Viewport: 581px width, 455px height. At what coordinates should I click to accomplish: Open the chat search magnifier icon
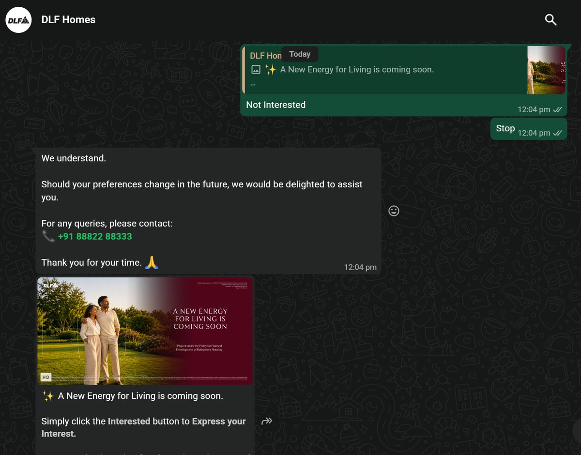(550, 20)
